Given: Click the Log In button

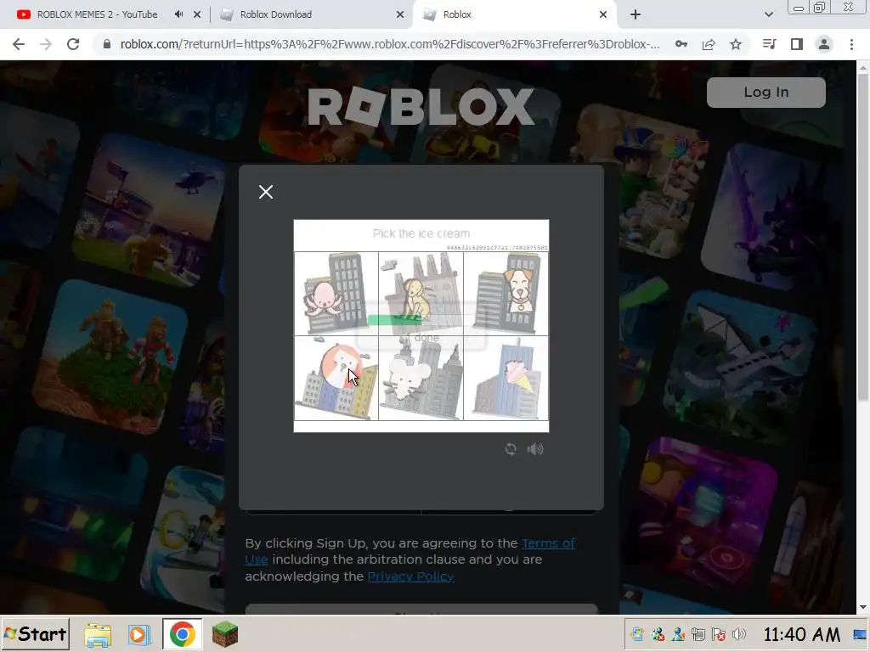Looking at the screenshot, I should [765, 92].
